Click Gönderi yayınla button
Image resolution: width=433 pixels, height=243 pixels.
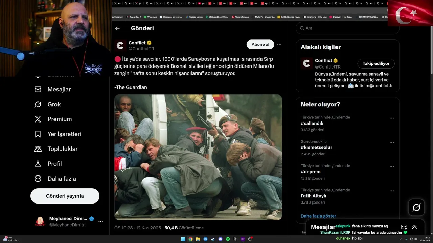pos(65,196)
